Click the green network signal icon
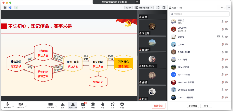 tap(16, 8)
